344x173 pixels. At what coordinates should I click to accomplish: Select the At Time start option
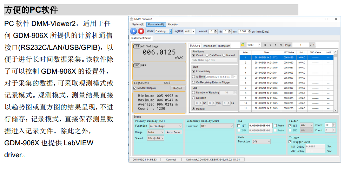pyautogui.click(x=193, y=77)
